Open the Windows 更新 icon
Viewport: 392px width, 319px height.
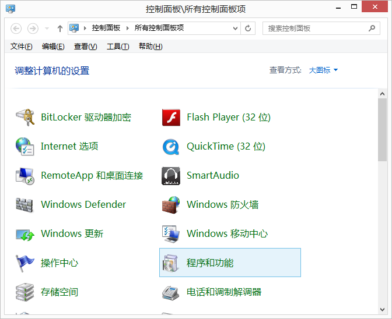tap(24, 233)
